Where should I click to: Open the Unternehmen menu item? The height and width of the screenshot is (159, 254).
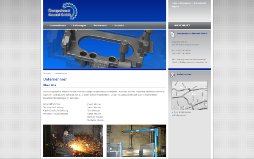(x=58, y=25)
